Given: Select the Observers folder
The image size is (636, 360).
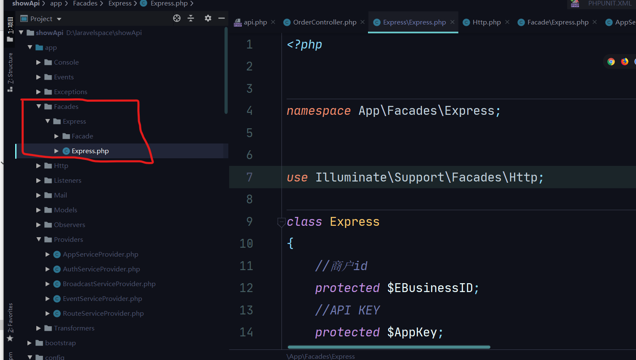Looking at the screenshot, I should [x=70, y=225].
